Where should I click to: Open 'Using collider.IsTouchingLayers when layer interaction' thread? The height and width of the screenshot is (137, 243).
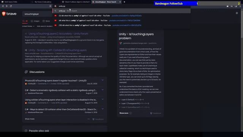point(61,100)
